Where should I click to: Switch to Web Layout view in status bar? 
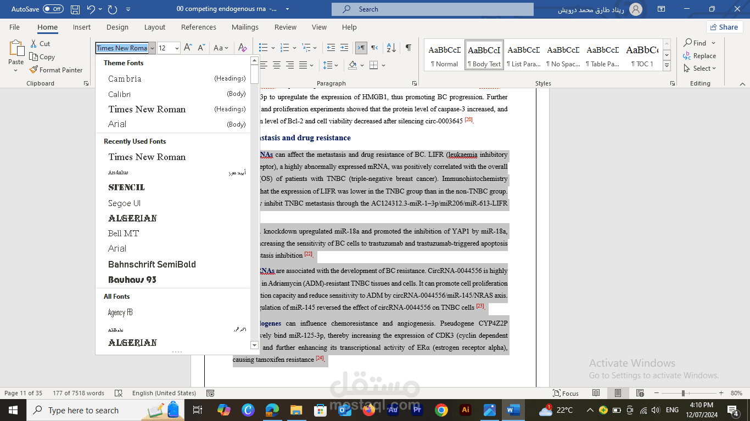(640, 393)
